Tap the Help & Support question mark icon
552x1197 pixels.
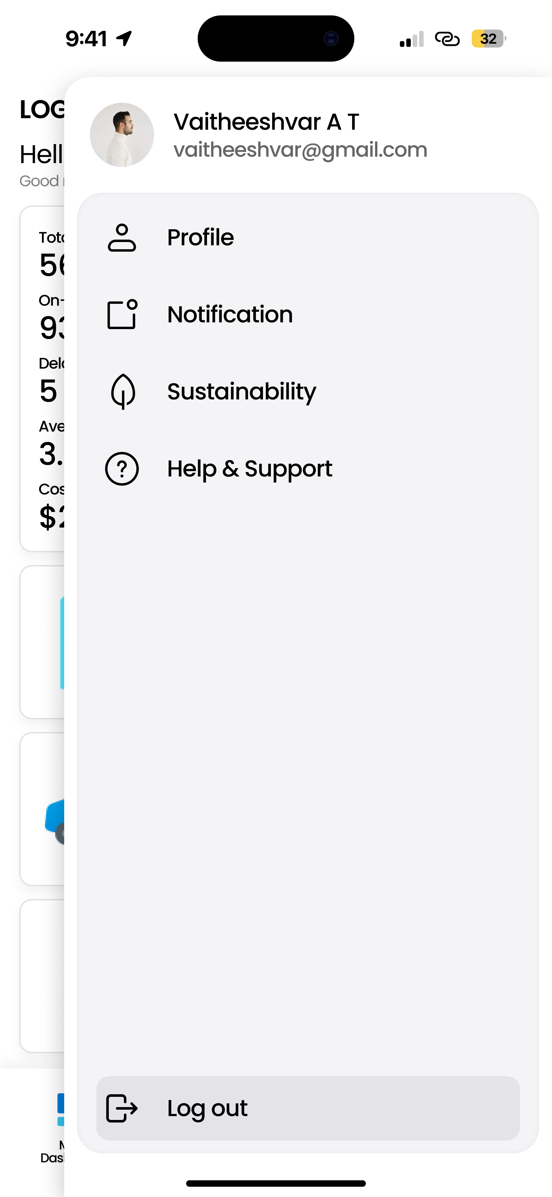point(122,469)
